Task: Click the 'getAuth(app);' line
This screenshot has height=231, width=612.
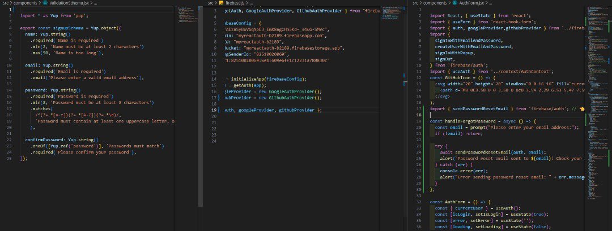Action: 245,85
